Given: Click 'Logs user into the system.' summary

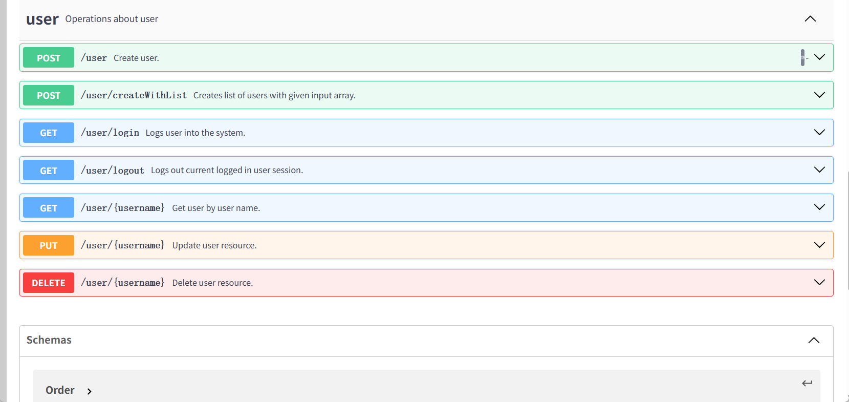Looking at the screenshot, I should tap(195, 133).
